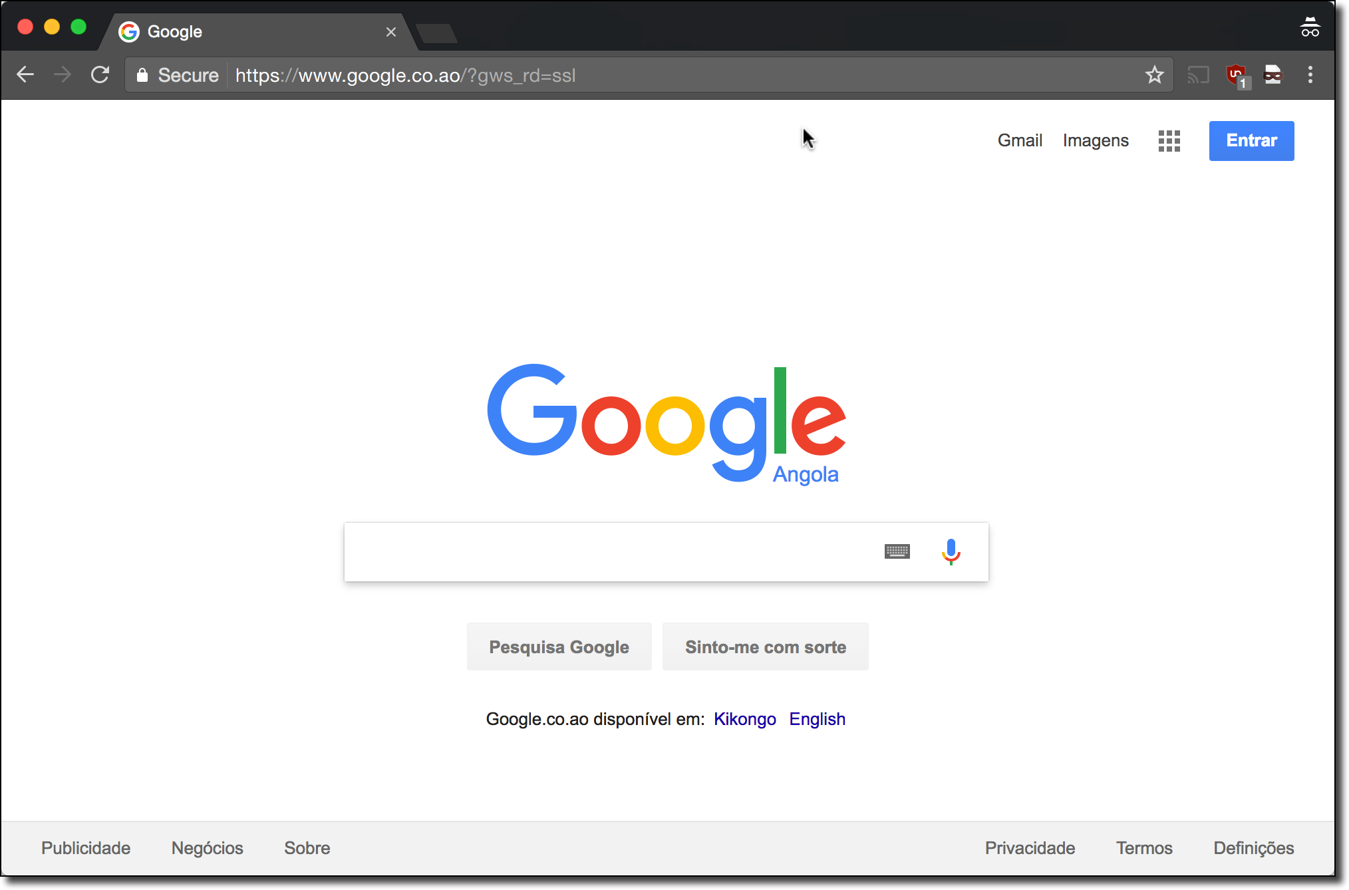1349x890 pixels.
Task: Click the secure lock icon in address bar
Action: (x=143, y=74)
